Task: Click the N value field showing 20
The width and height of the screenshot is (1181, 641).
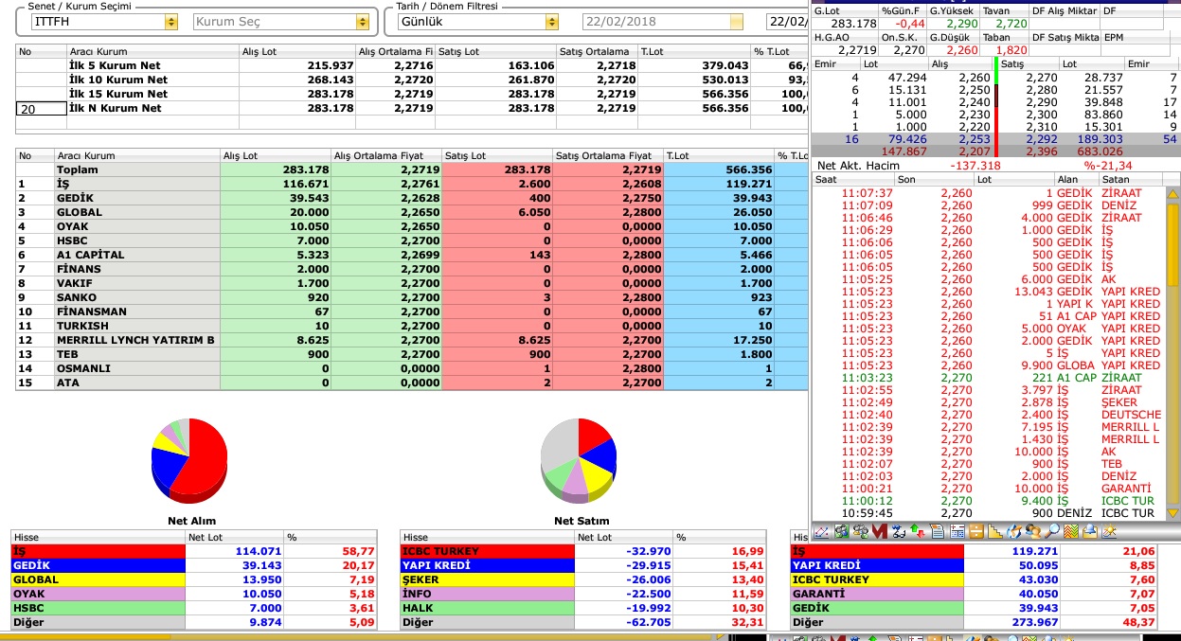Action: pos(41,109)
